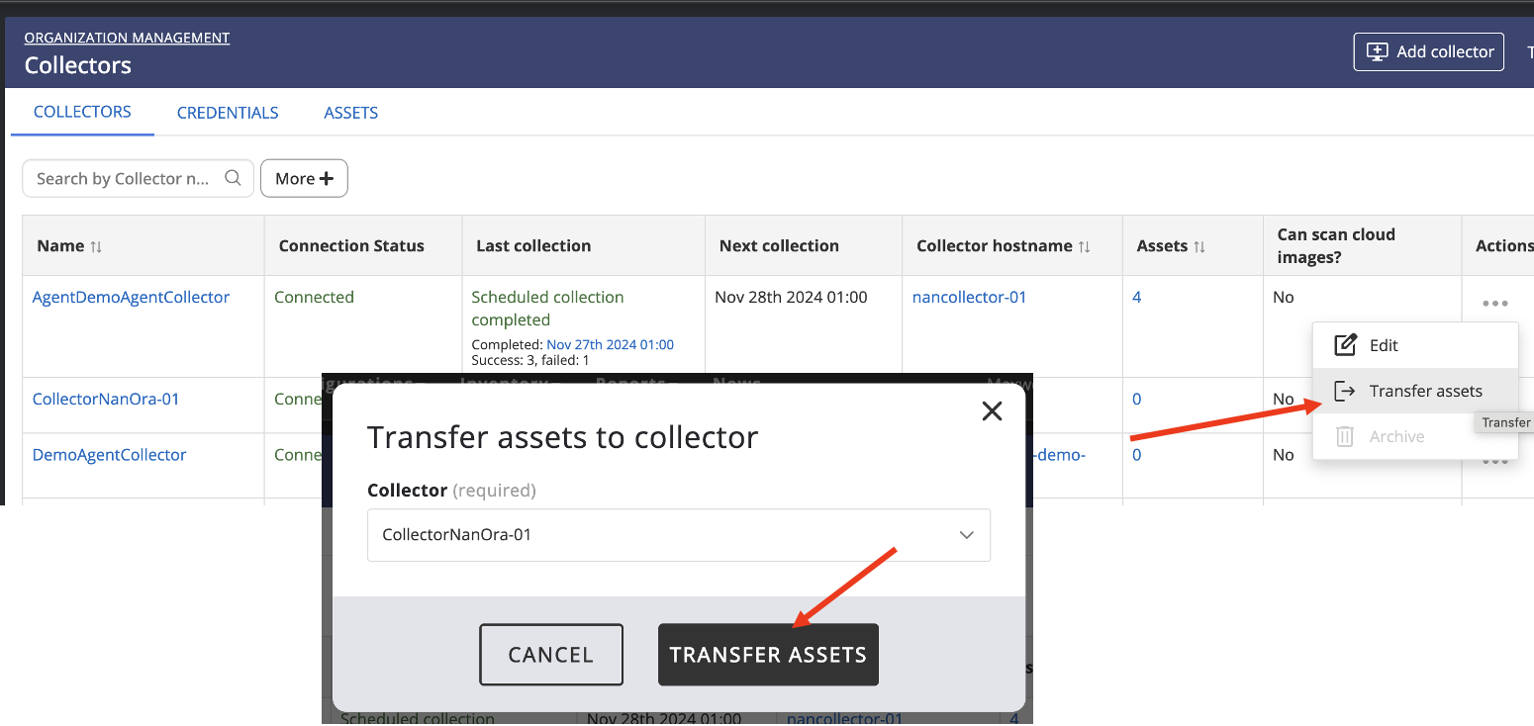Click the Organization Management breadcrumb link
Image resolution: width=1534 pixels, height=726 pixels.
coord(127,38)
